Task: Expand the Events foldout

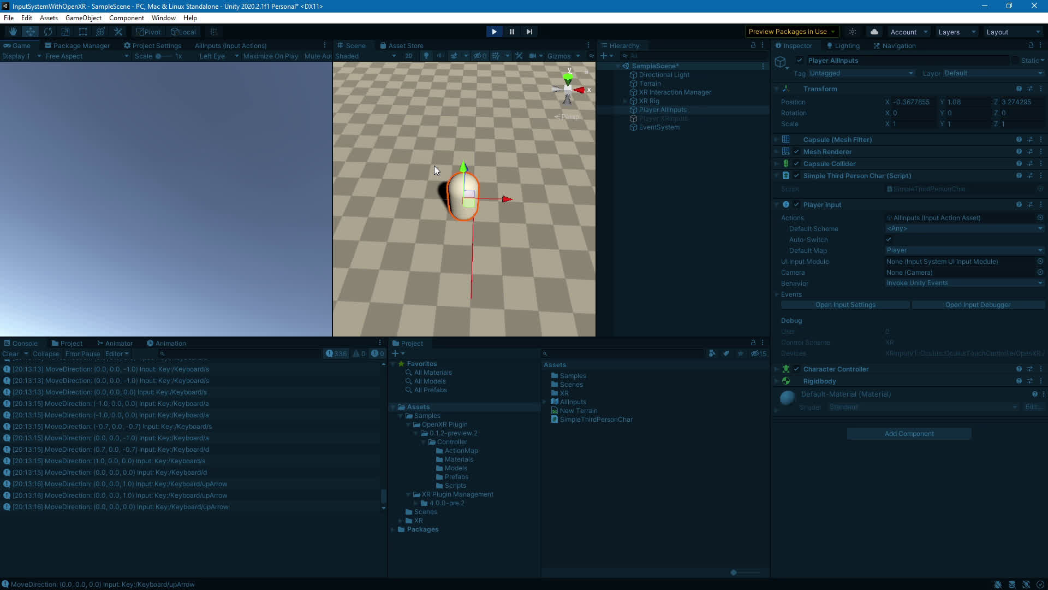Action: click(x=777, y=294)
